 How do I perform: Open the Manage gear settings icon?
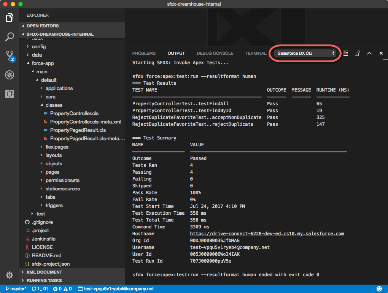[10, 275]
